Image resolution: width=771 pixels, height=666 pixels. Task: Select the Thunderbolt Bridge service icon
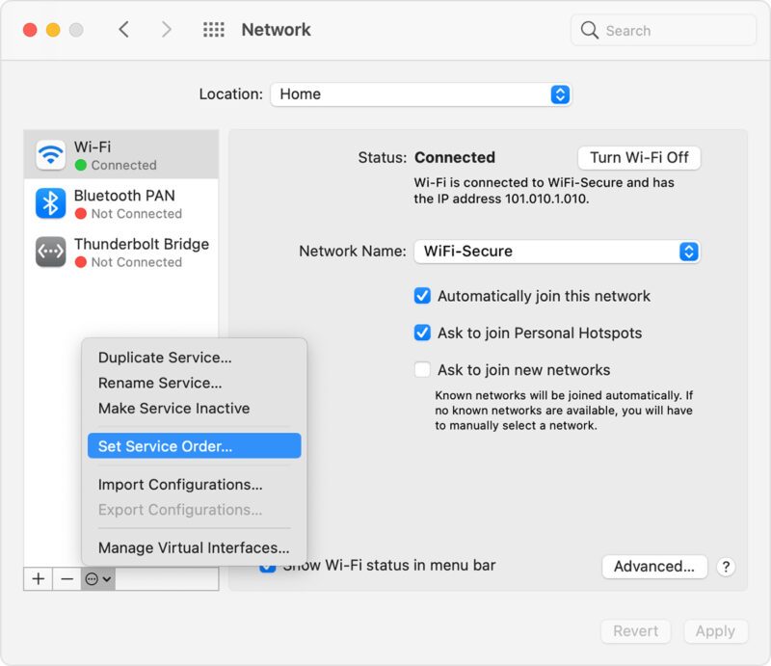click(x=50, y=253)
